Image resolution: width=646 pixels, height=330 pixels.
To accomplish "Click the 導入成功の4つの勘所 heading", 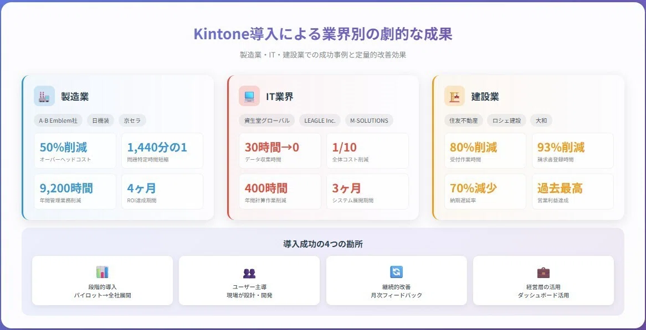I will [323, 244].
